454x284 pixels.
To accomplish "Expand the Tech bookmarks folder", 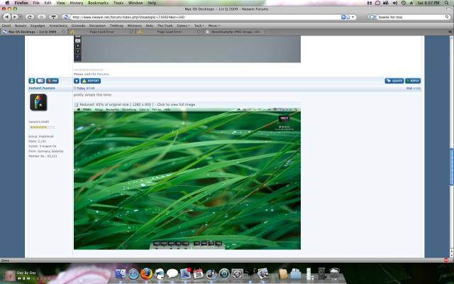I will pyautogui.click(x=199, y=26).
